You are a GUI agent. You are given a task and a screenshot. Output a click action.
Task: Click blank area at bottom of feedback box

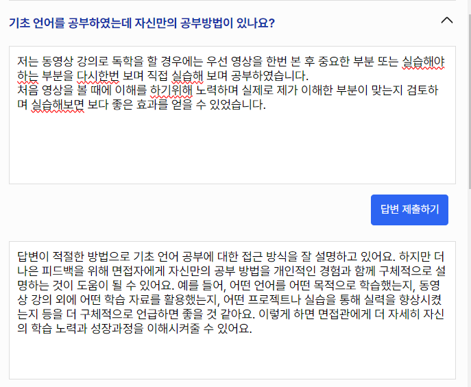click(x=232, y=360)
